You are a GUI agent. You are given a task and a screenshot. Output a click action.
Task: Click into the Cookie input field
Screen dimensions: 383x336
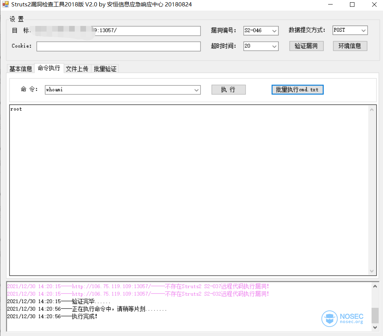point(118,46)
